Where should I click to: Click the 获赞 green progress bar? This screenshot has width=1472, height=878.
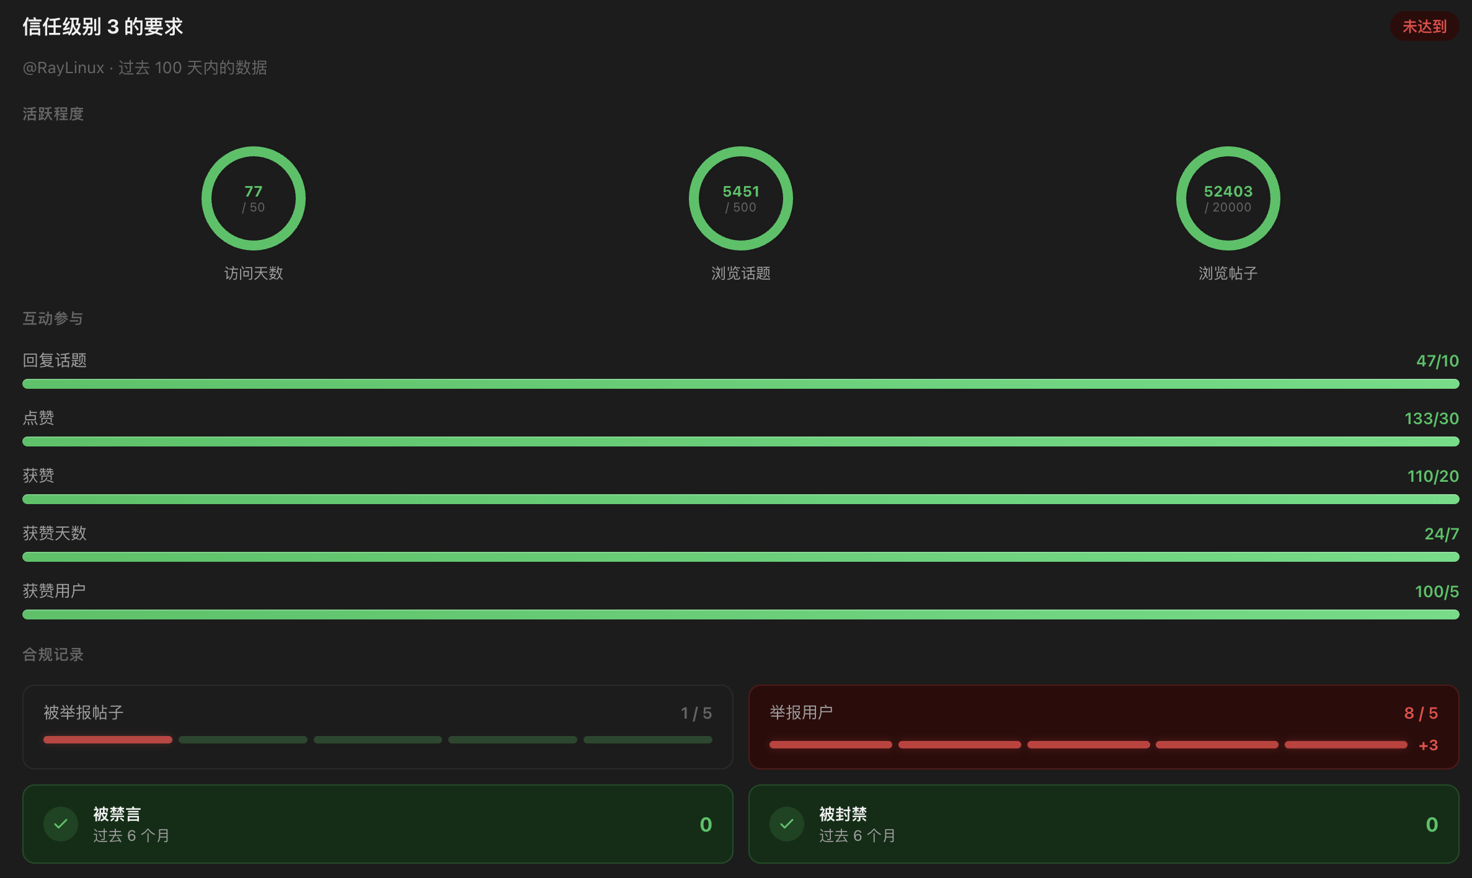[741, 499]
